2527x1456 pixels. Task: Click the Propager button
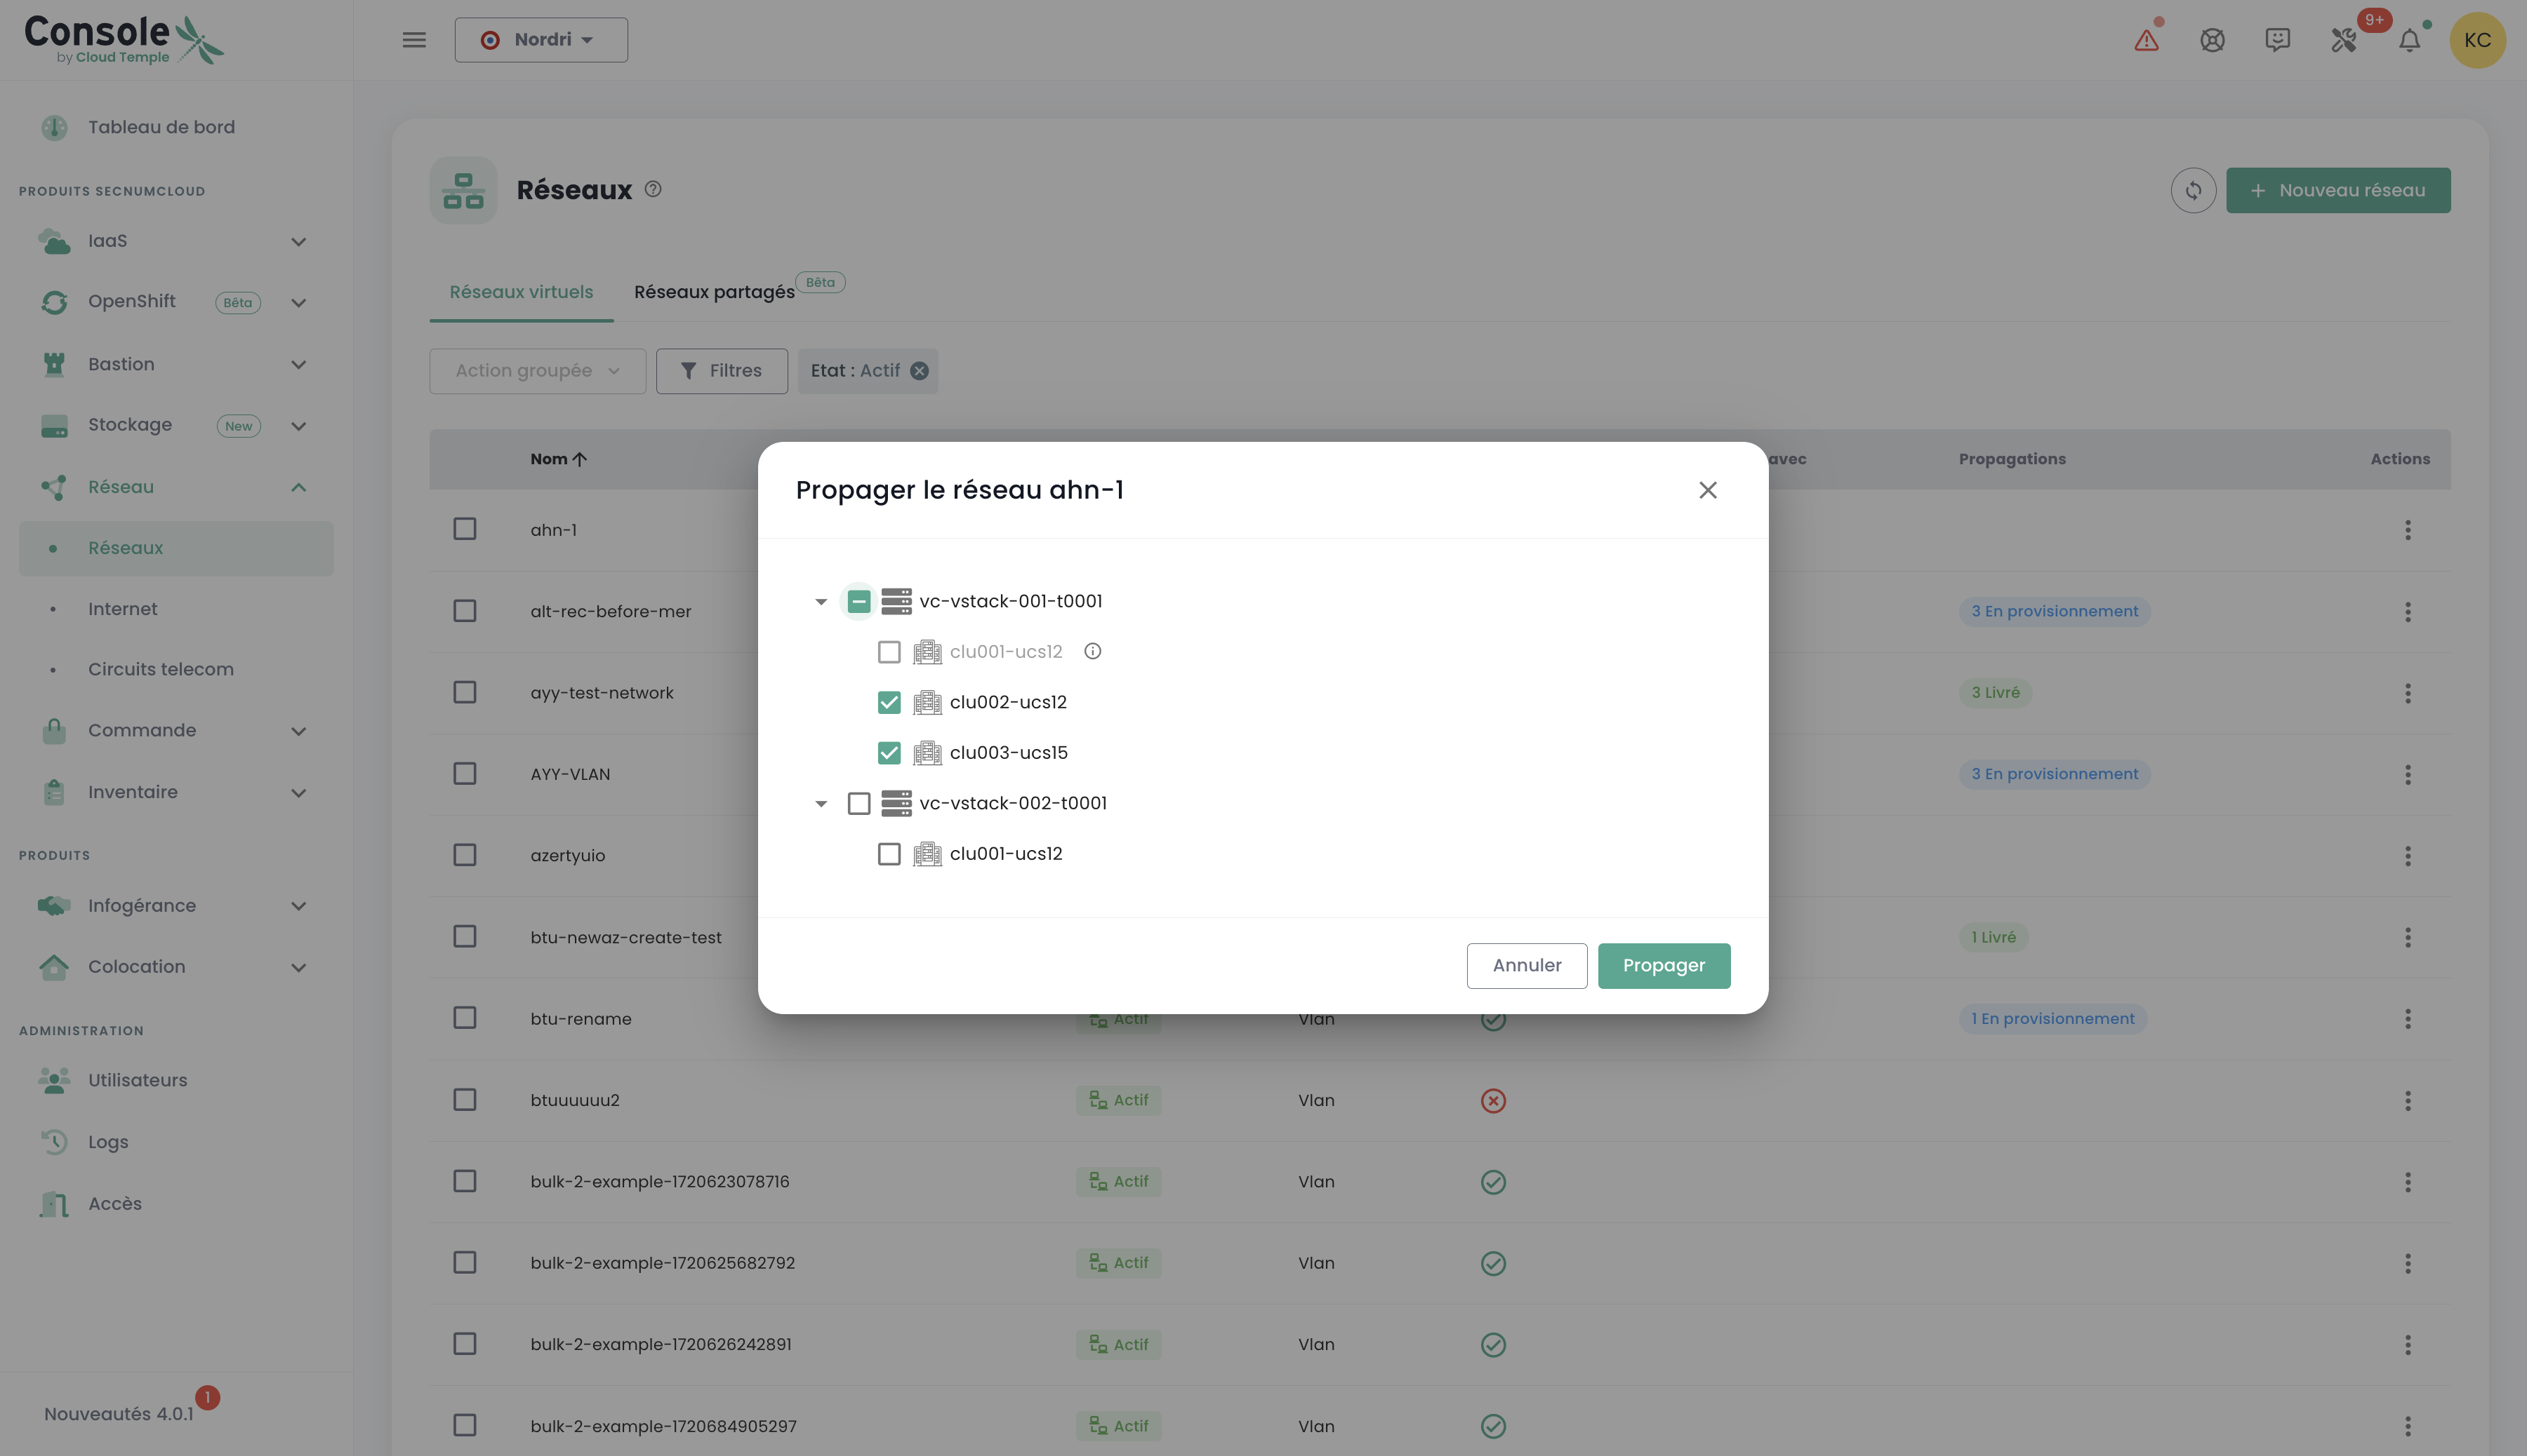1664,965
